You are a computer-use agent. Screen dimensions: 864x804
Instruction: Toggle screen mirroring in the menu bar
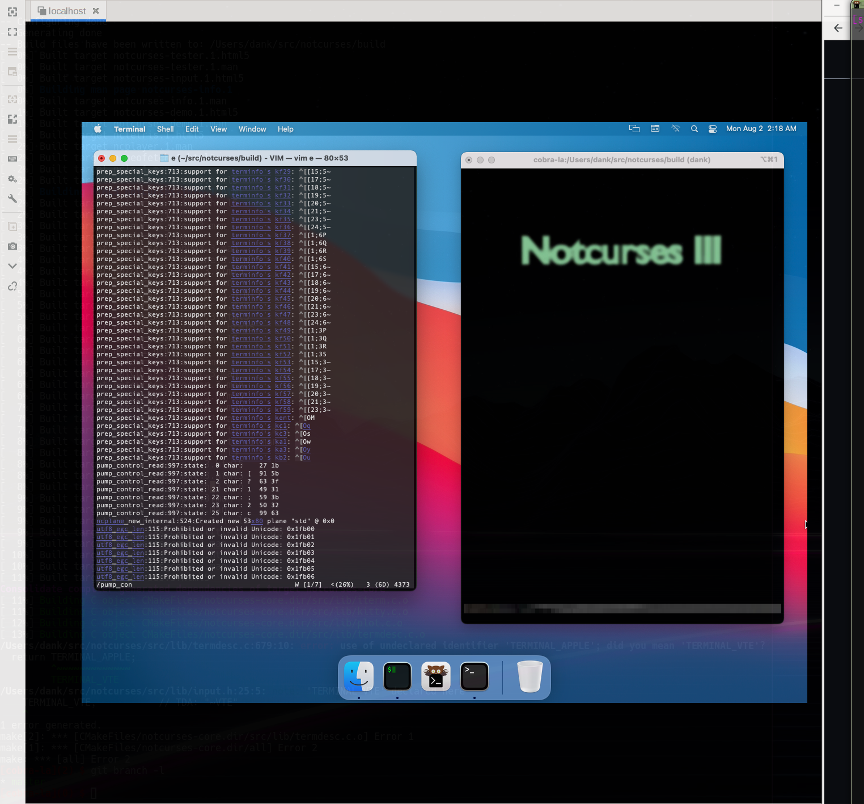634,129
